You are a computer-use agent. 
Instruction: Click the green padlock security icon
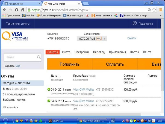[29, 10]
